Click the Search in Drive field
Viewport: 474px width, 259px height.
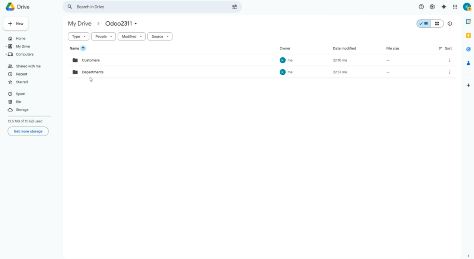click(149, 7)
